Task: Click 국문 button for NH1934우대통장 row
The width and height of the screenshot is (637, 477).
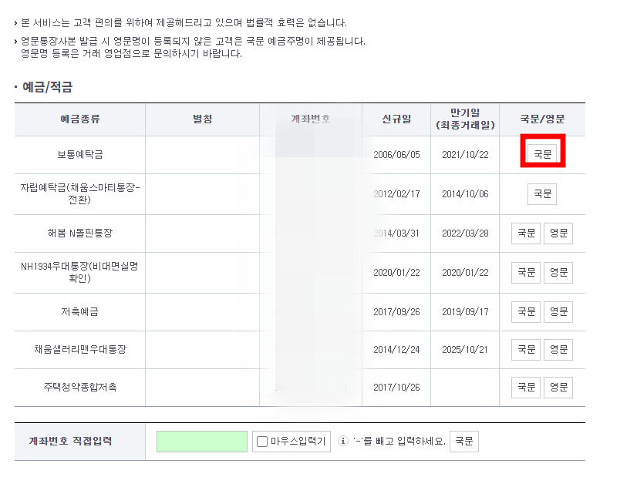Action: pos(526,272)
